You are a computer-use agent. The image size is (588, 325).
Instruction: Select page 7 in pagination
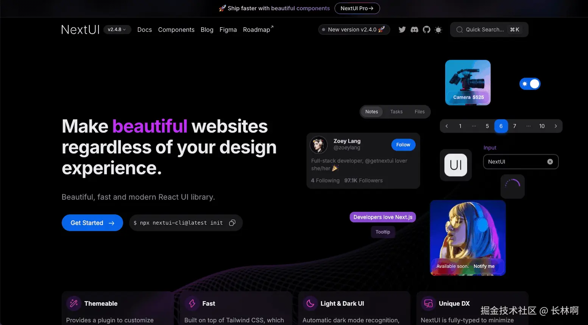pyautogui.click(x=515, y=126)
